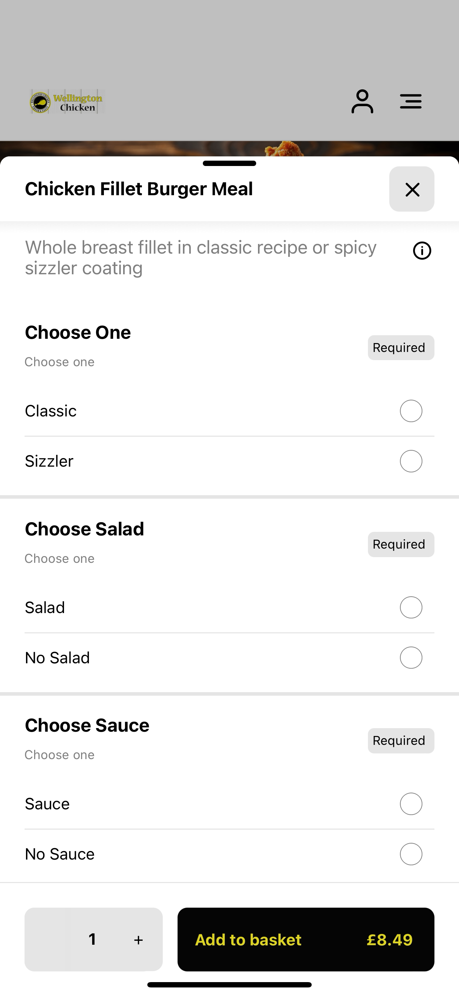
Task: Open the item info circle icon
Action: click(x=422, y=250)
